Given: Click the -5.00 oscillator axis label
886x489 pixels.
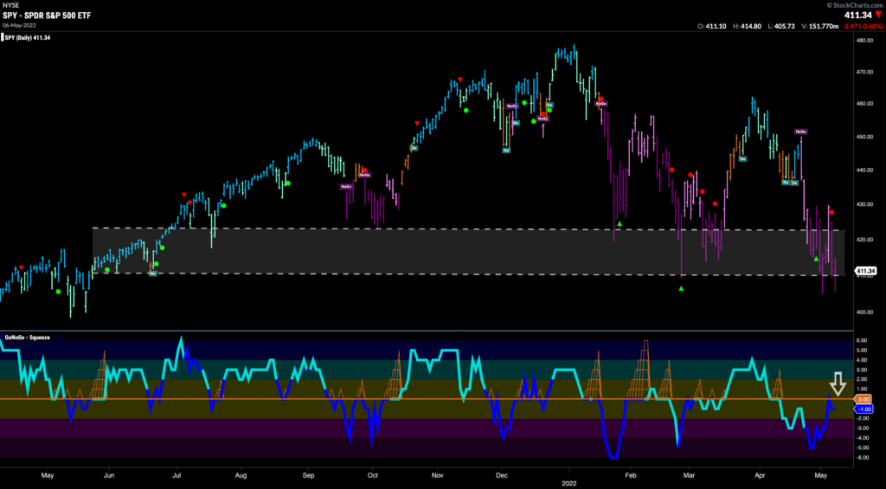Looking at the screenshot, I should (863, 447).
